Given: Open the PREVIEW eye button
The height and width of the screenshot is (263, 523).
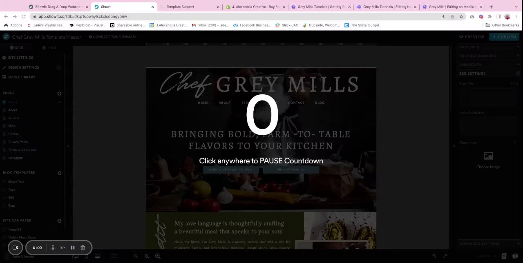Looking at the screenshot, I should click(472, 37).
